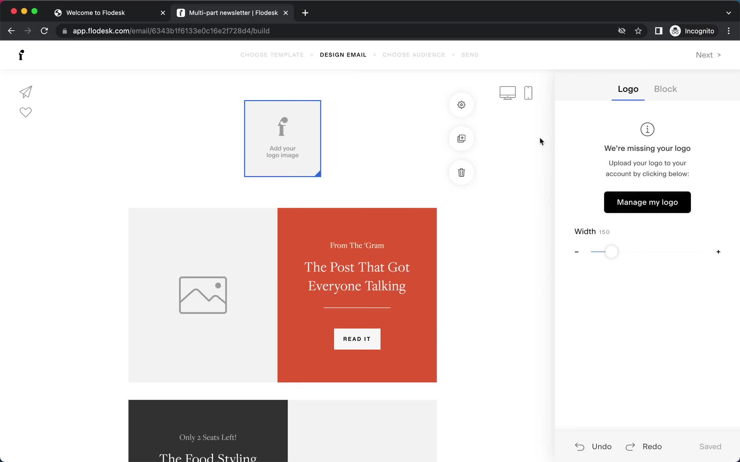Delete the selected logo block
The image size is (740, 462).
pos(461,172)
